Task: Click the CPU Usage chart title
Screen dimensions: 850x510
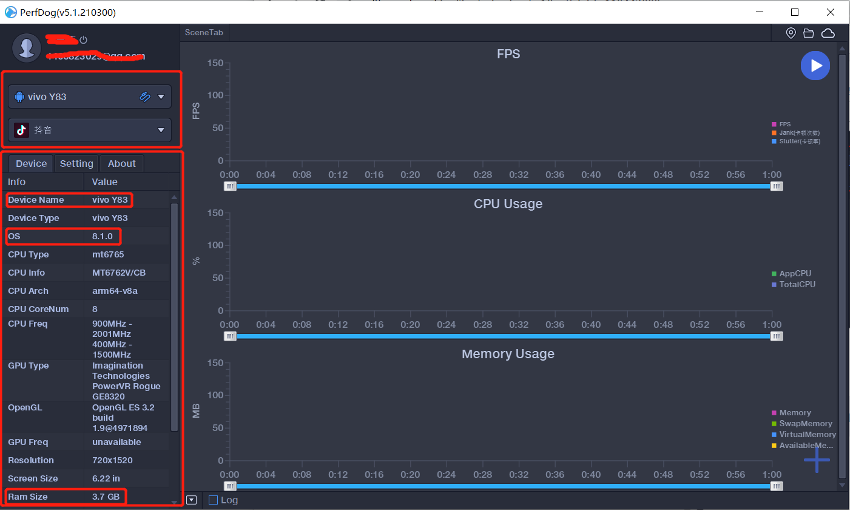Action: [508, 203]
